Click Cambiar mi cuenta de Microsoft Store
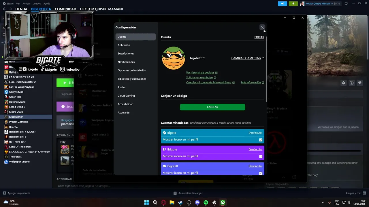 (x=210, y=83)
